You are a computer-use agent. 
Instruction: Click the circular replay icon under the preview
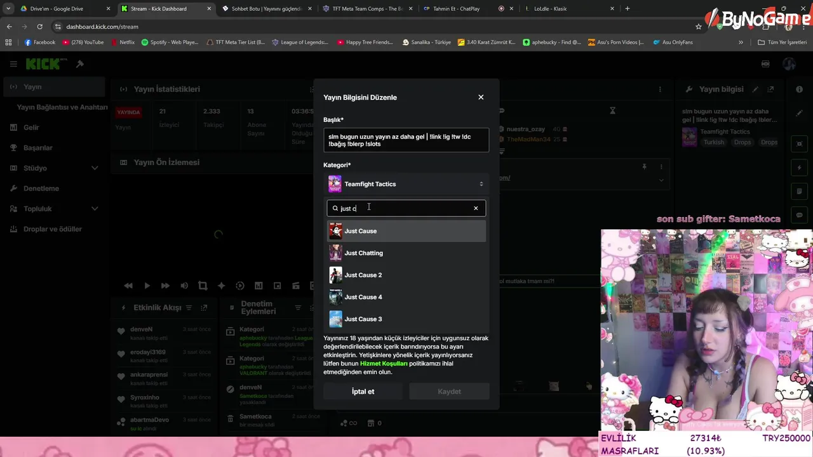[x=240, y=286]
